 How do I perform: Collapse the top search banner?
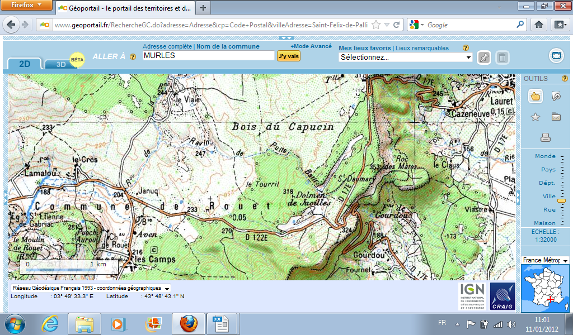click(286, 38)
